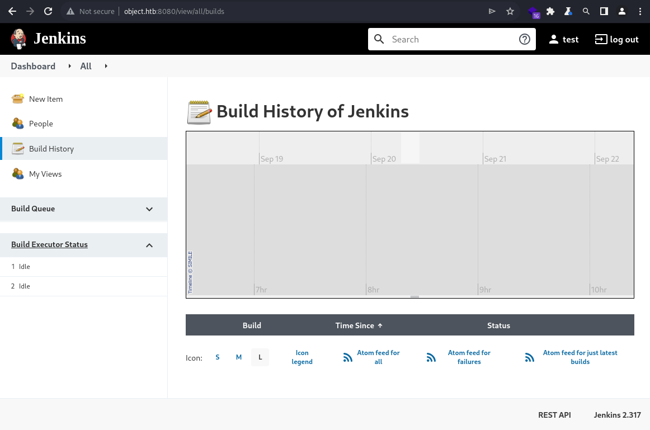Collapse the Build Executor Status chevron
This screenshot has width=650, height=430.
(x=149, y=245)
